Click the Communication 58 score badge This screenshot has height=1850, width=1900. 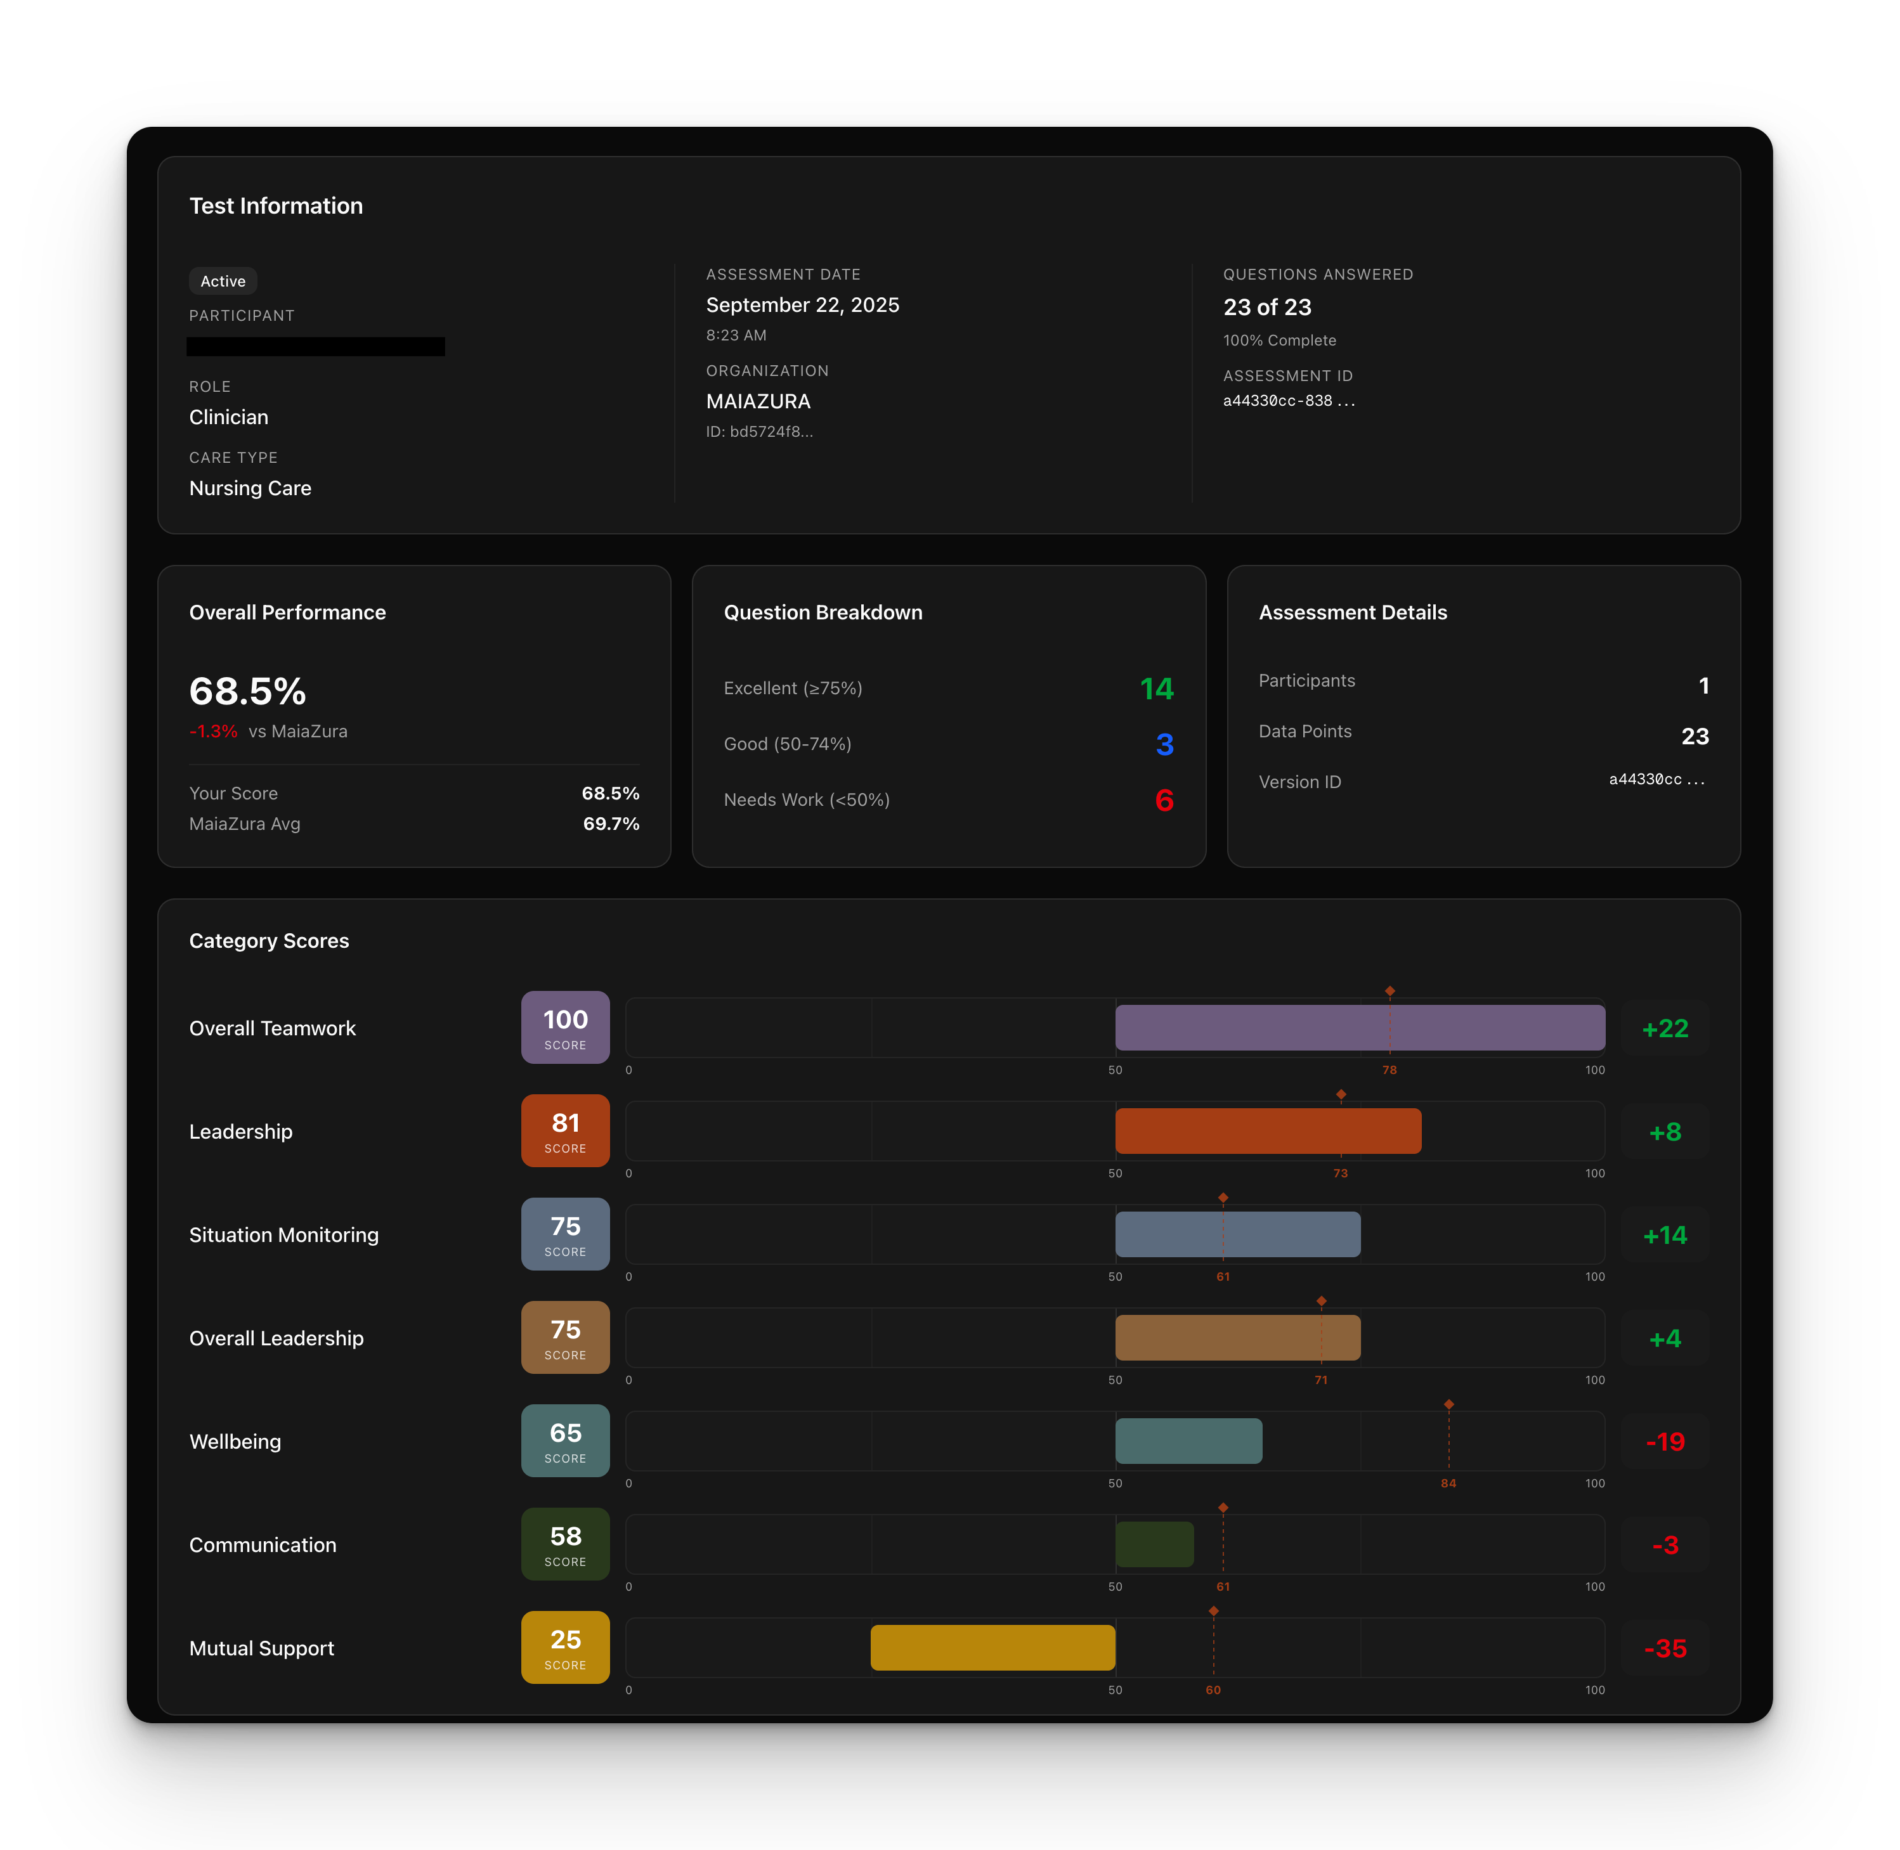tap(564, 1544)
